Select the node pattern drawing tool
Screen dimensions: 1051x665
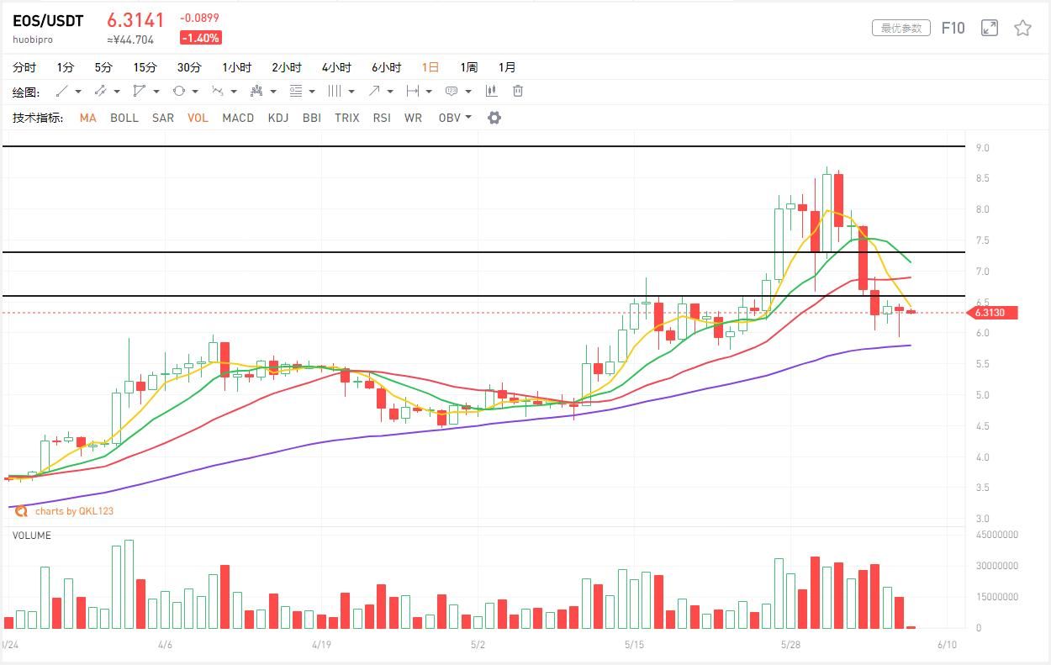coord(256,91)
